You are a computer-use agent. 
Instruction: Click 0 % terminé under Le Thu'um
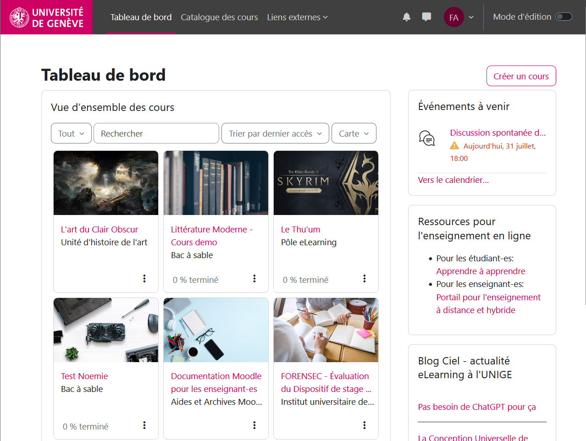[305, 280]
